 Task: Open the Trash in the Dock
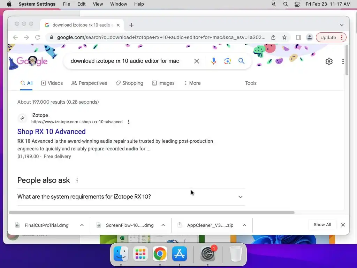point(236,254)
